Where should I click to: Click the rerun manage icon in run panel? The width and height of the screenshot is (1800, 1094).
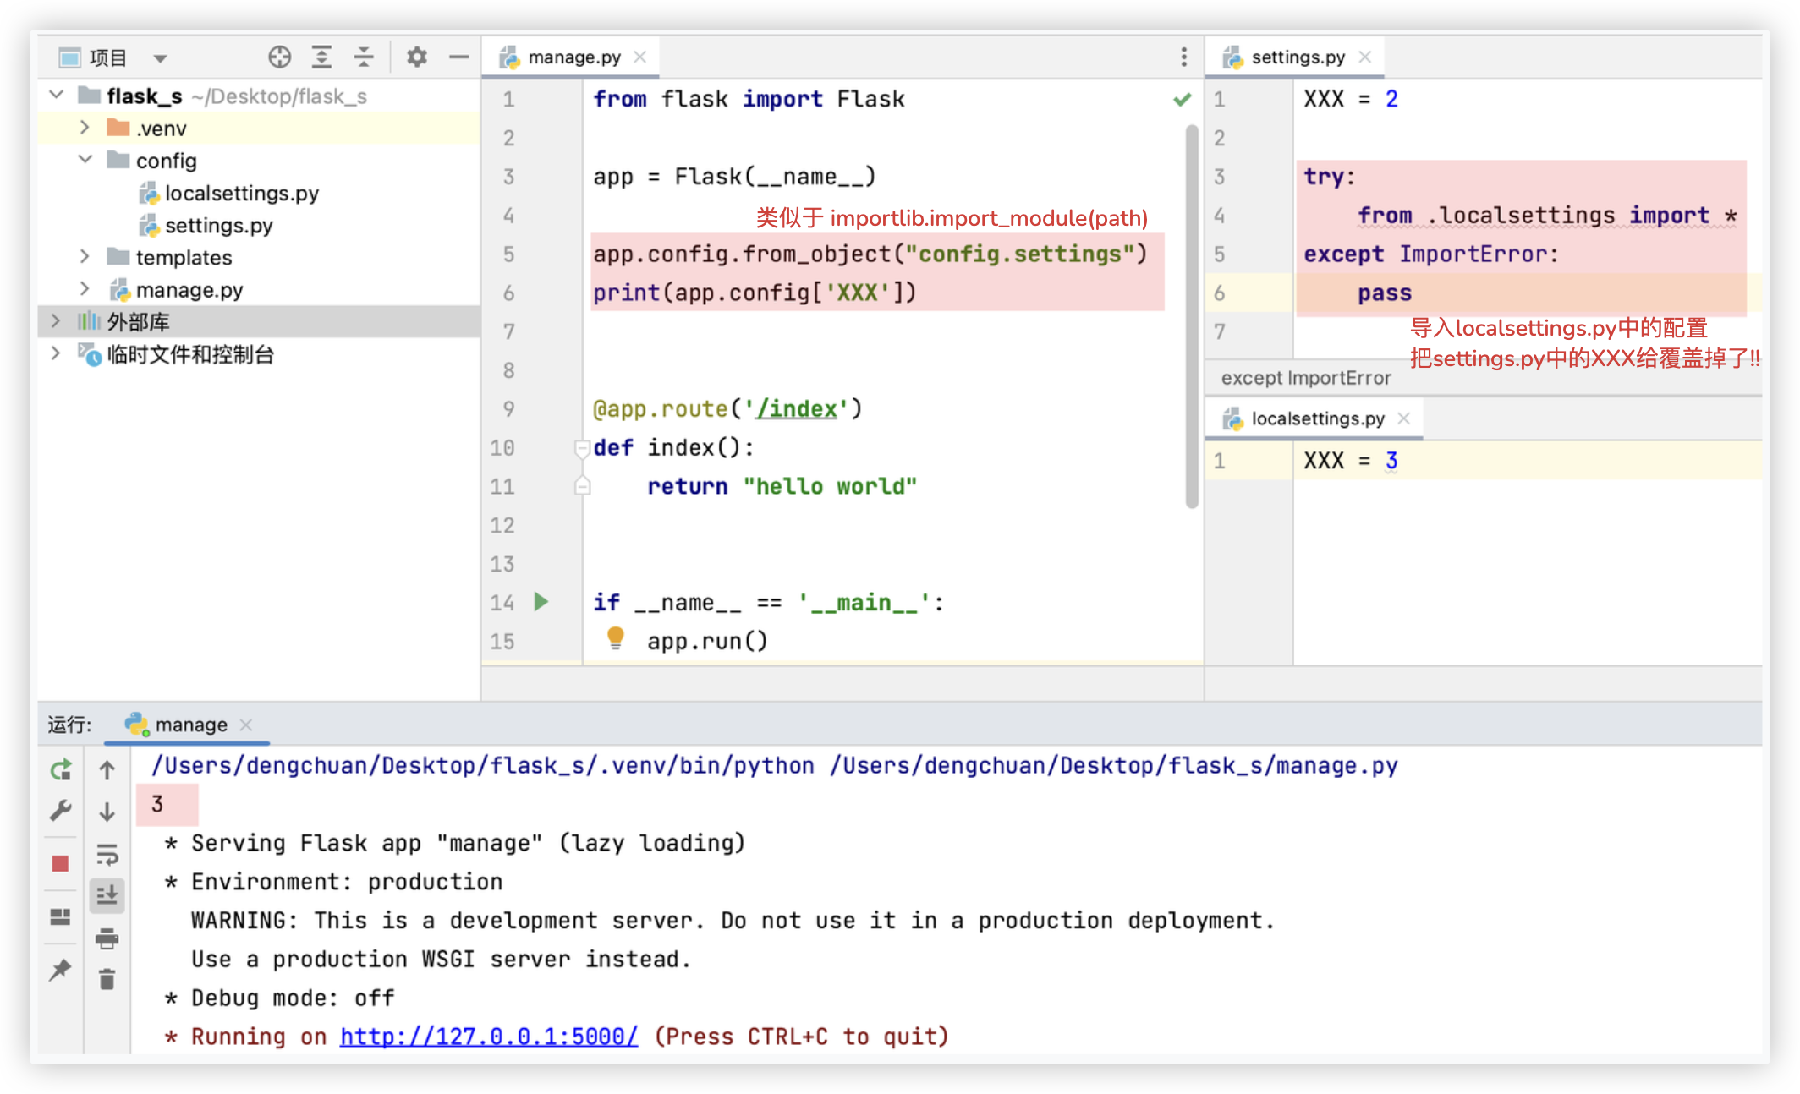pyautogui.click(x=61, y=770)
